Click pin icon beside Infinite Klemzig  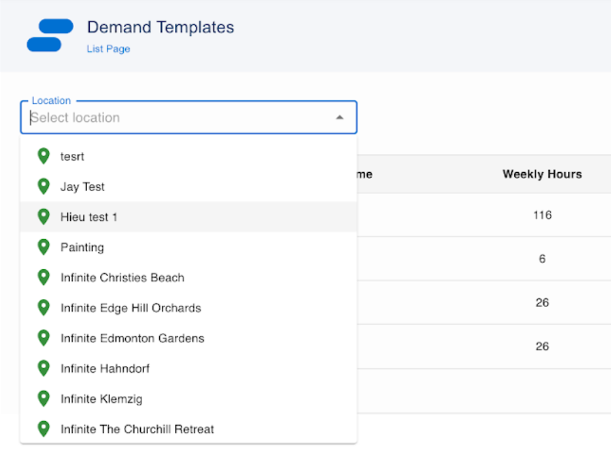[x=44, y=399]
